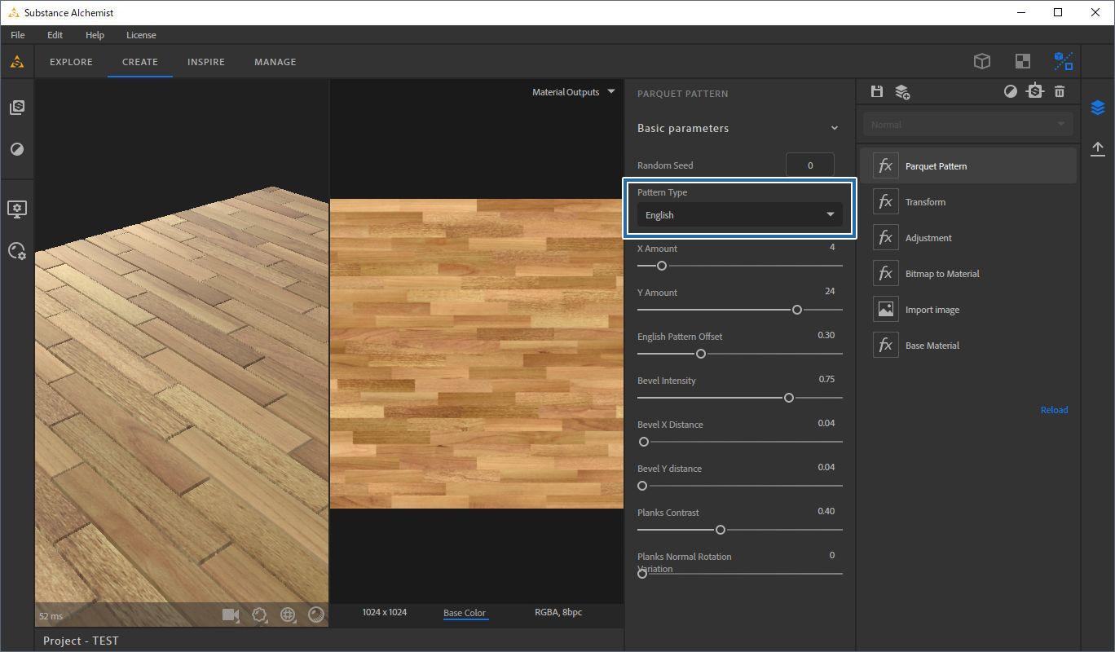Open the Material Outputs dropdown
Image resolution: width=1115 pixels, height=652 pixels.
tap(573, 92)
